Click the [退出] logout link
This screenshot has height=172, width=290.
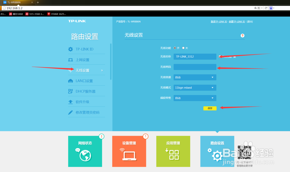[250, 22]
